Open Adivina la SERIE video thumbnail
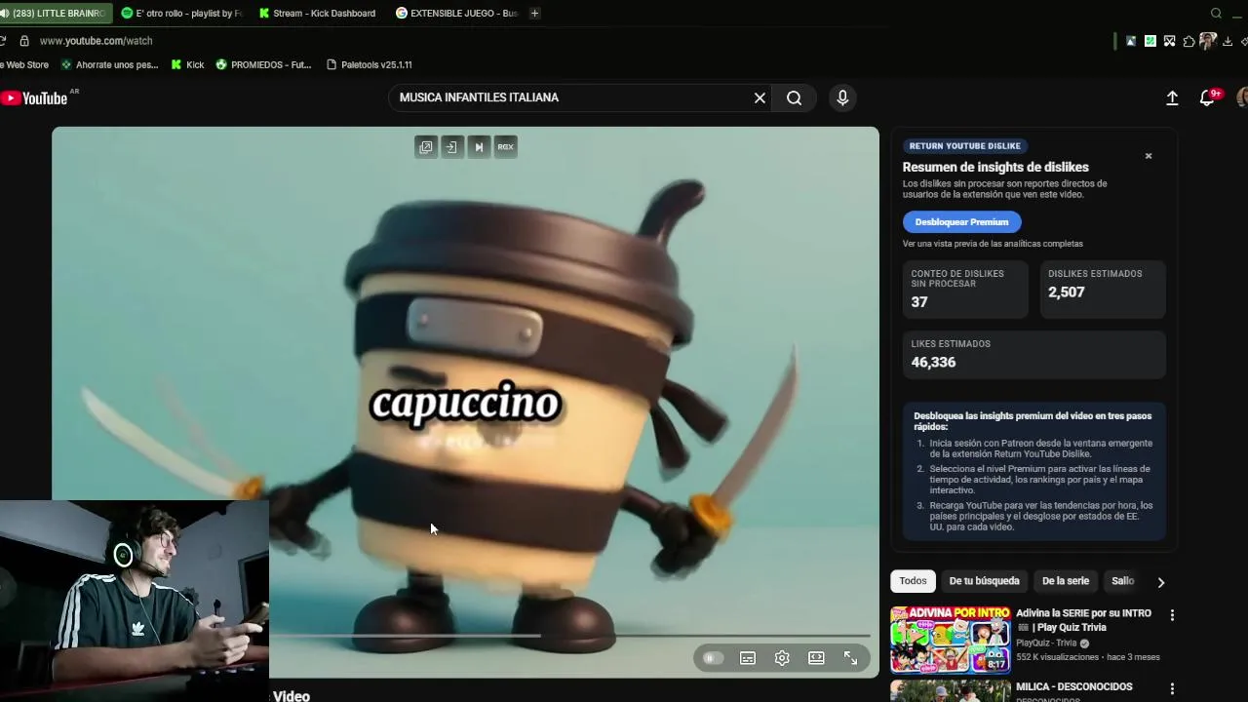Screen dimensions: 1248x702 (950, 640)
